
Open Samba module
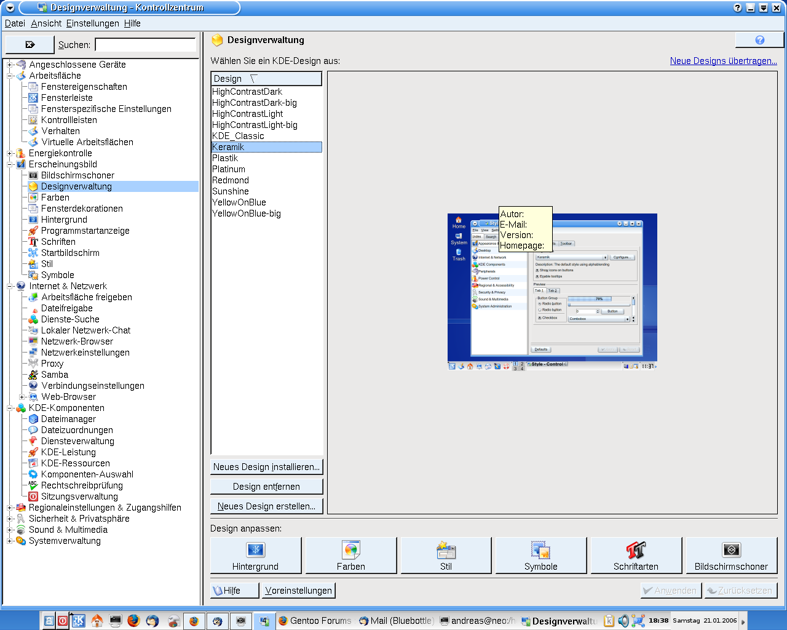pyautogui.click(x=54, y=375)
